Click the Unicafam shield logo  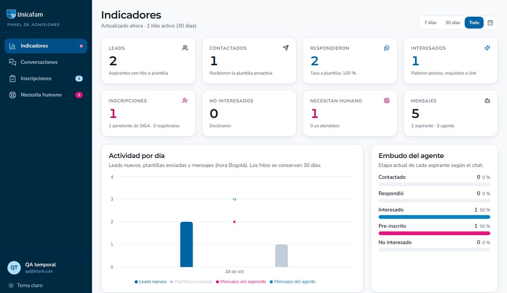click(x=11, y=14)
